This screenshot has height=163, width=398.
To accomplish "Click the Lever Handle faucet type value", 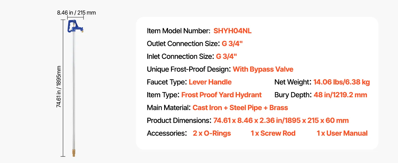I will tap(210, 82).
